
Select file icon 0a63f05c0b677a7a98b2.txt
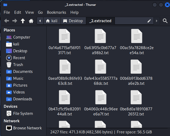(x=100, y=36)
